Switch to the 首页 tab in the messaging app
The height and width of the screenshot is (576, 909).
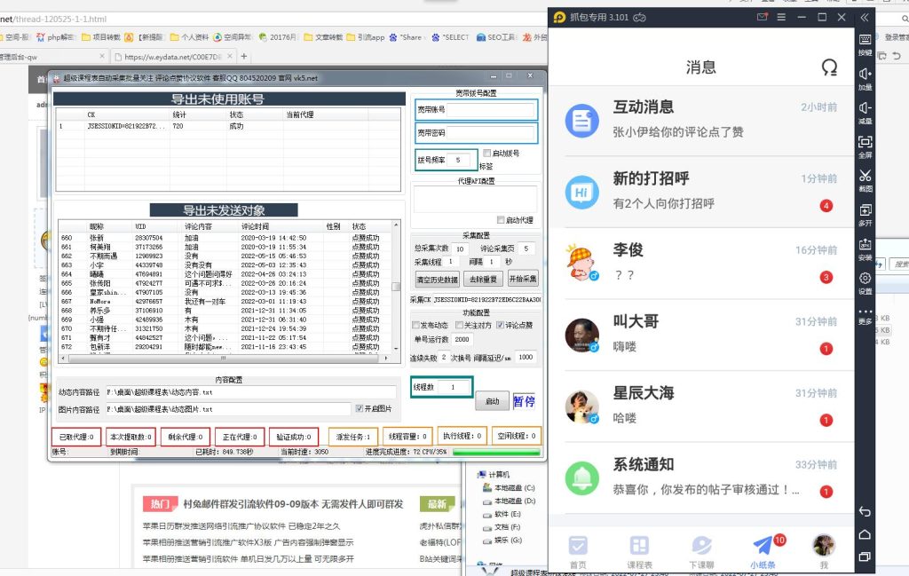tap(579, 545)
